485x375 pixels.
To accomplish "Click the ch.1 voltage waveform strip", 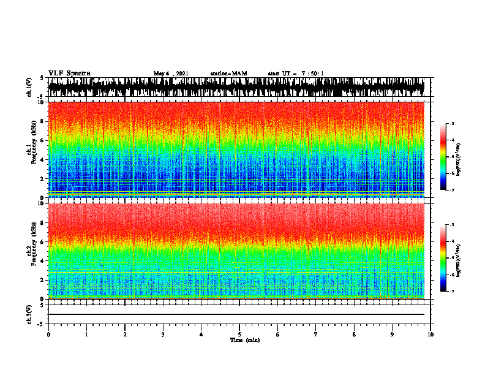I will point(236,87).
